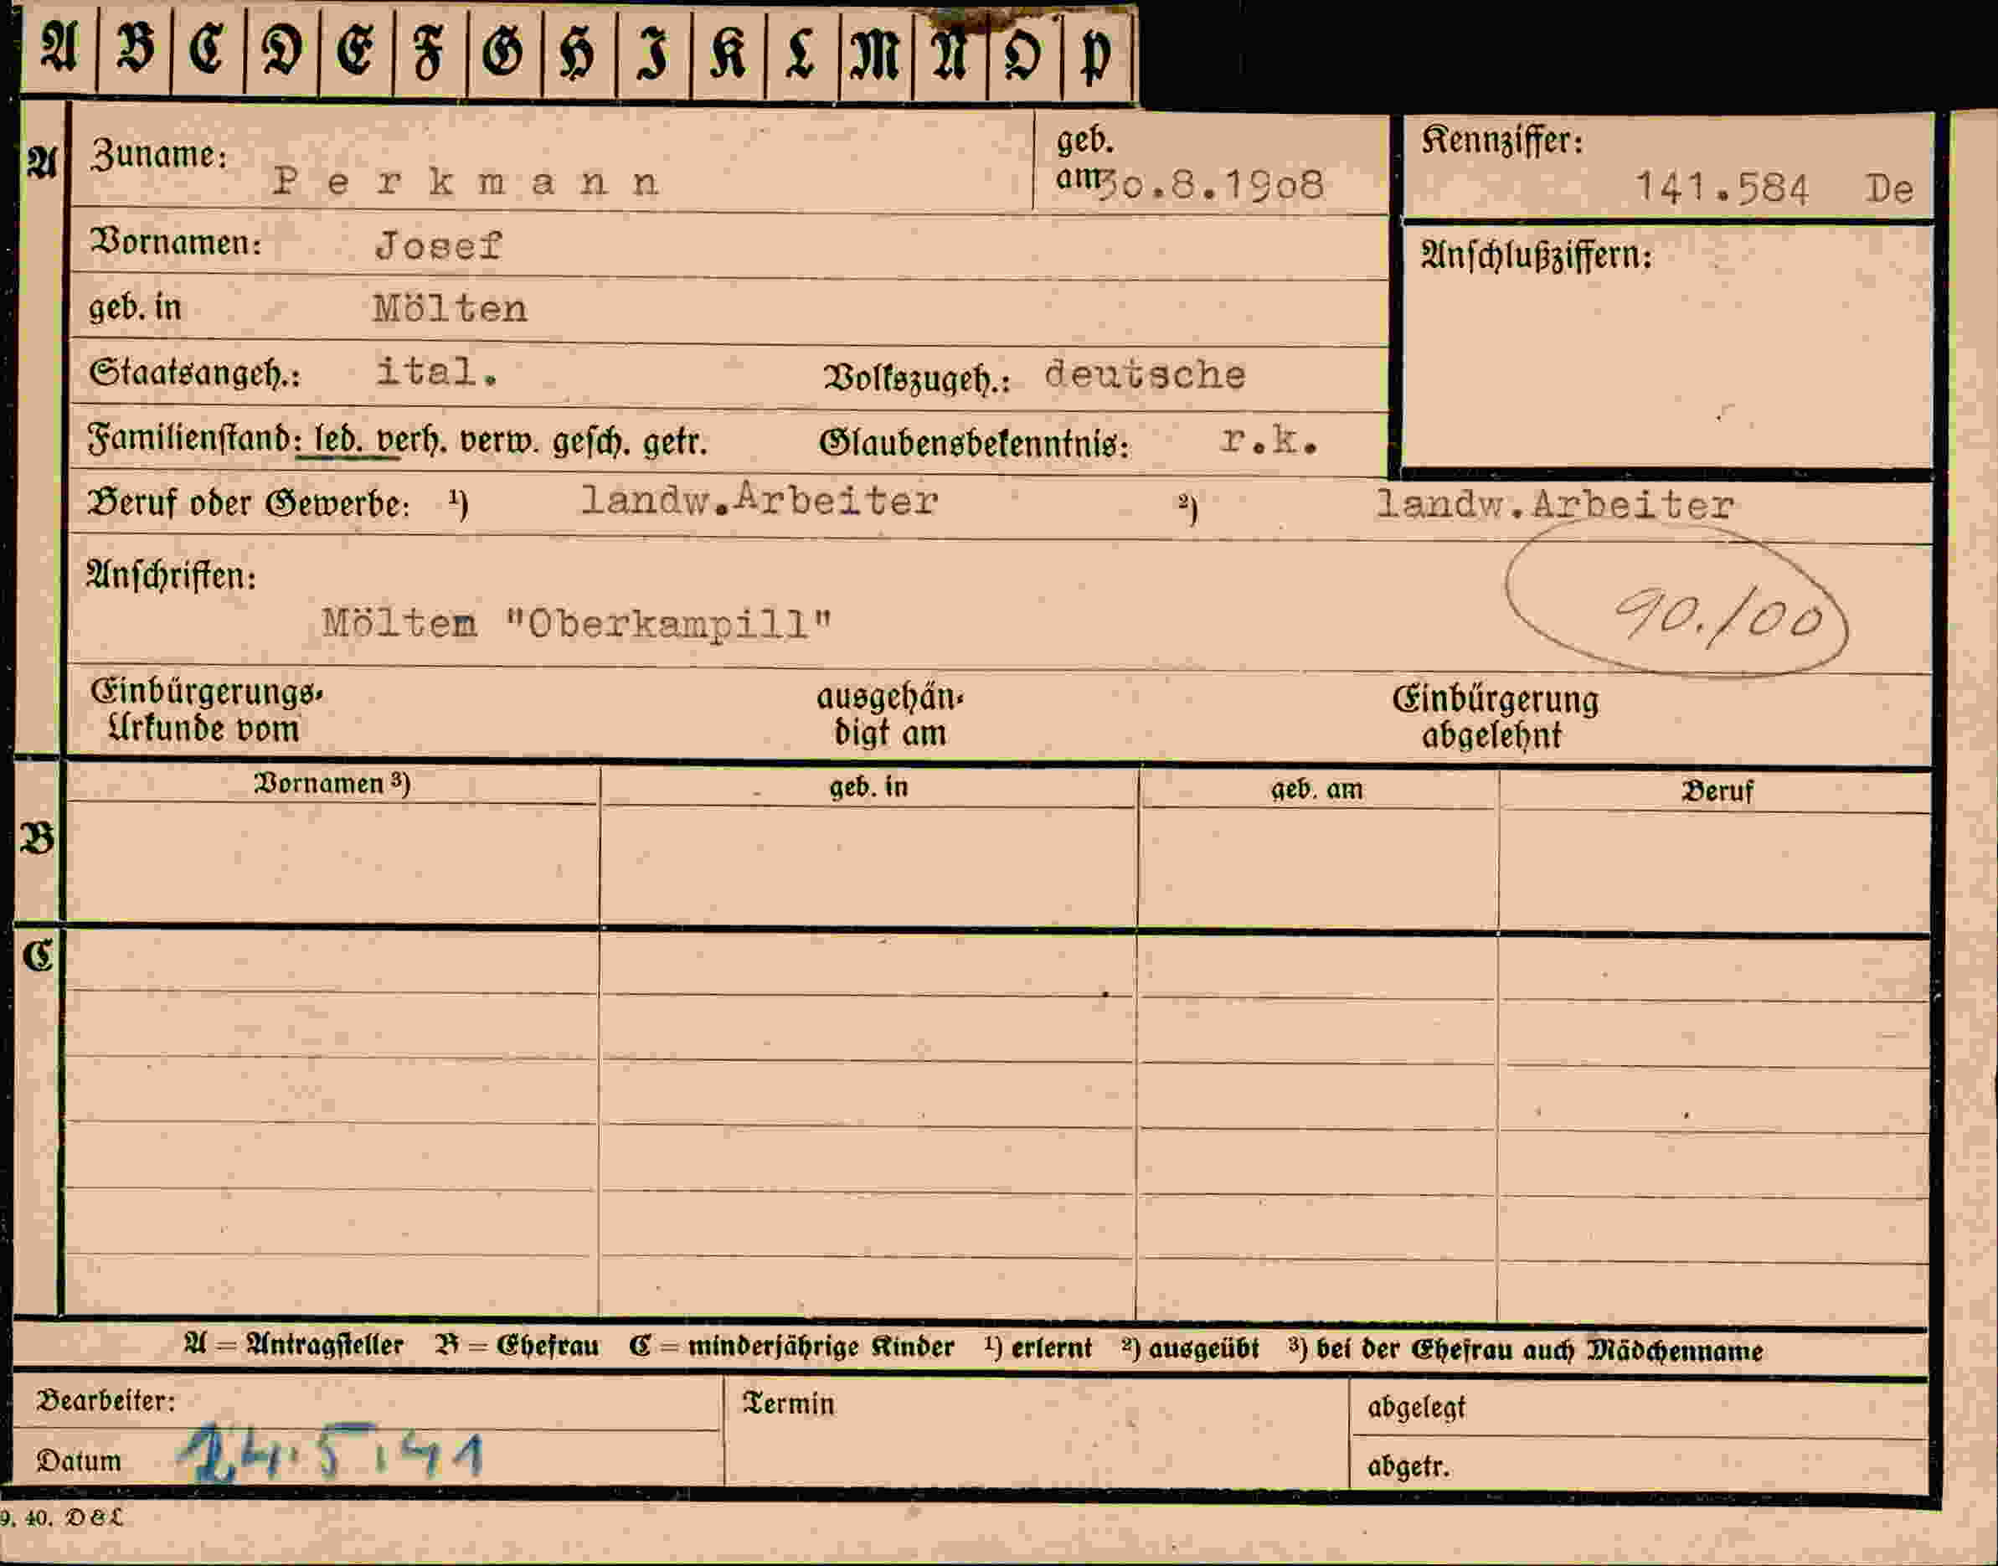Click the index tab letter B
The width and height of the screenshot is (1998, 1566).
(135, 49)
